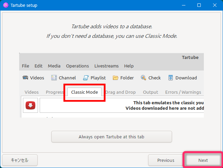Image resolution: width=223 pixels, height=168 pixels.
Task: Click the Videos toolbar icon
Action: click(x=25, y=78)
